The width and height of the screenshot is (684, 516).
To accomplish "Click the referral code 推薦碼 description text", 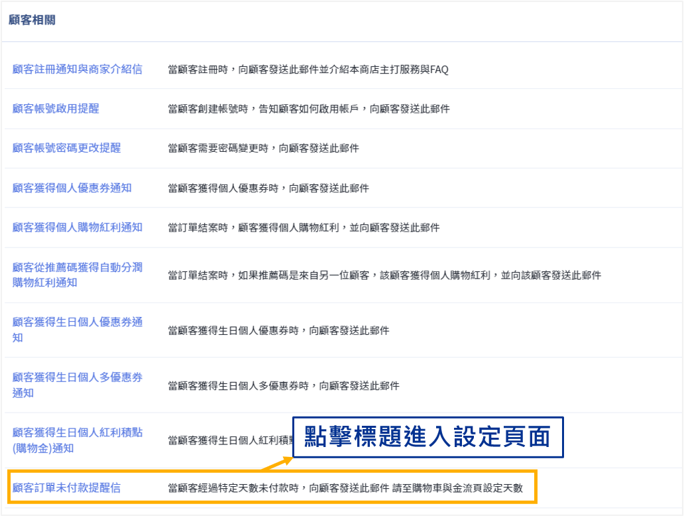I will coord(384,275).
